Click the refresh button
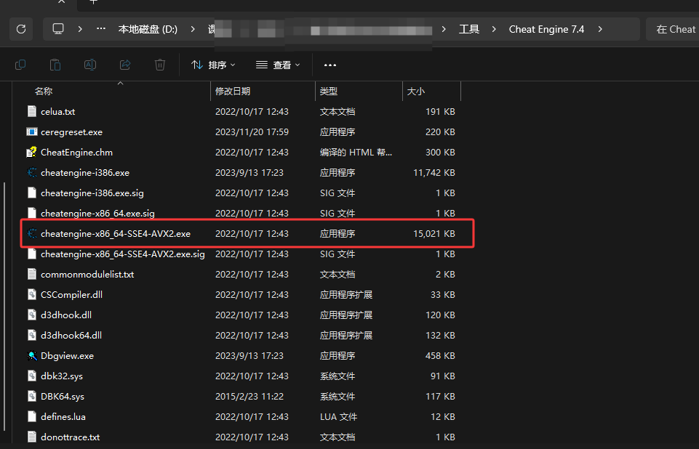The width and height of the screenshot is (699, 449). click(21, 29)
